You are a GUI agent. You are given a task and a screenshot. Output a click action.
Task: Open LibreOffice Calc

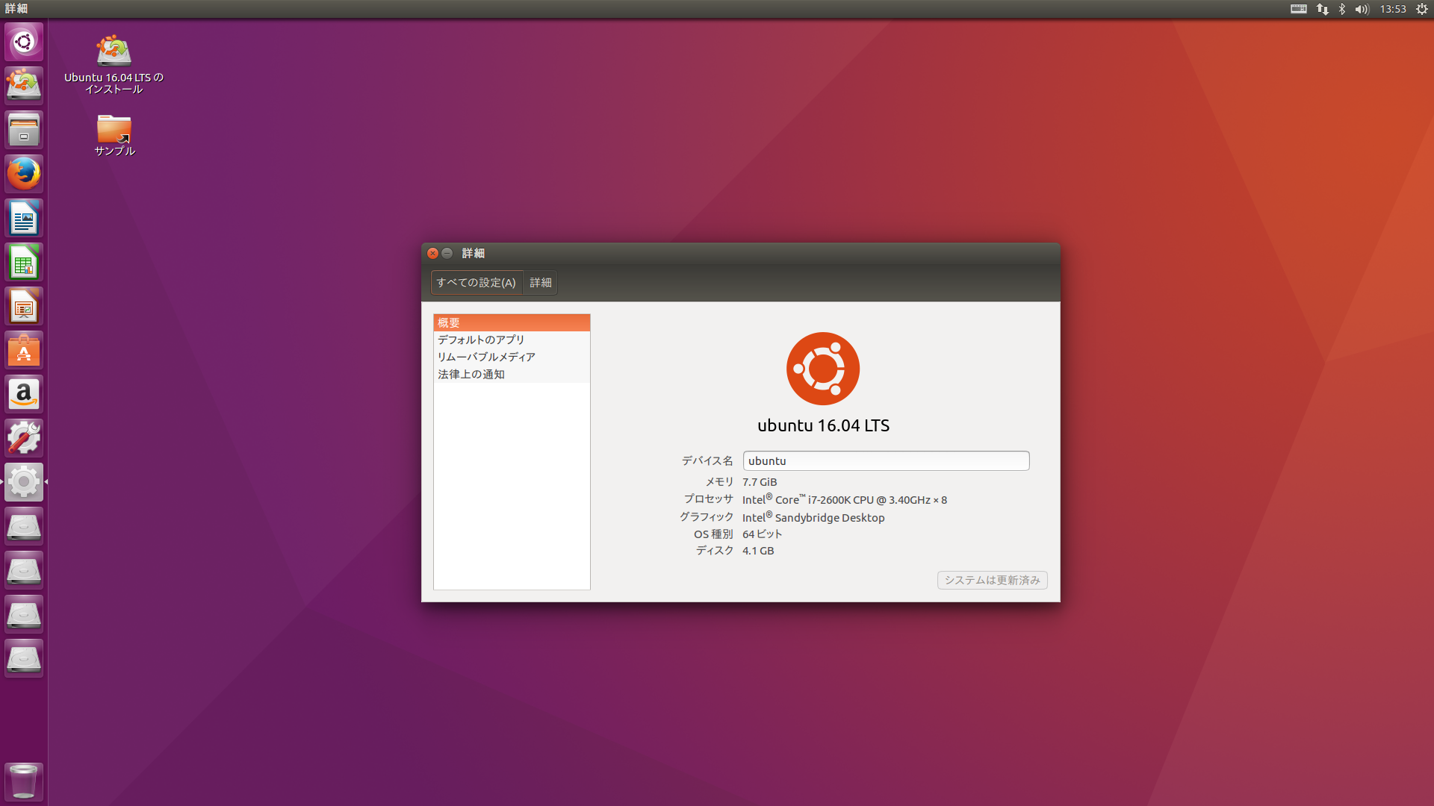(x=24, y=262)
